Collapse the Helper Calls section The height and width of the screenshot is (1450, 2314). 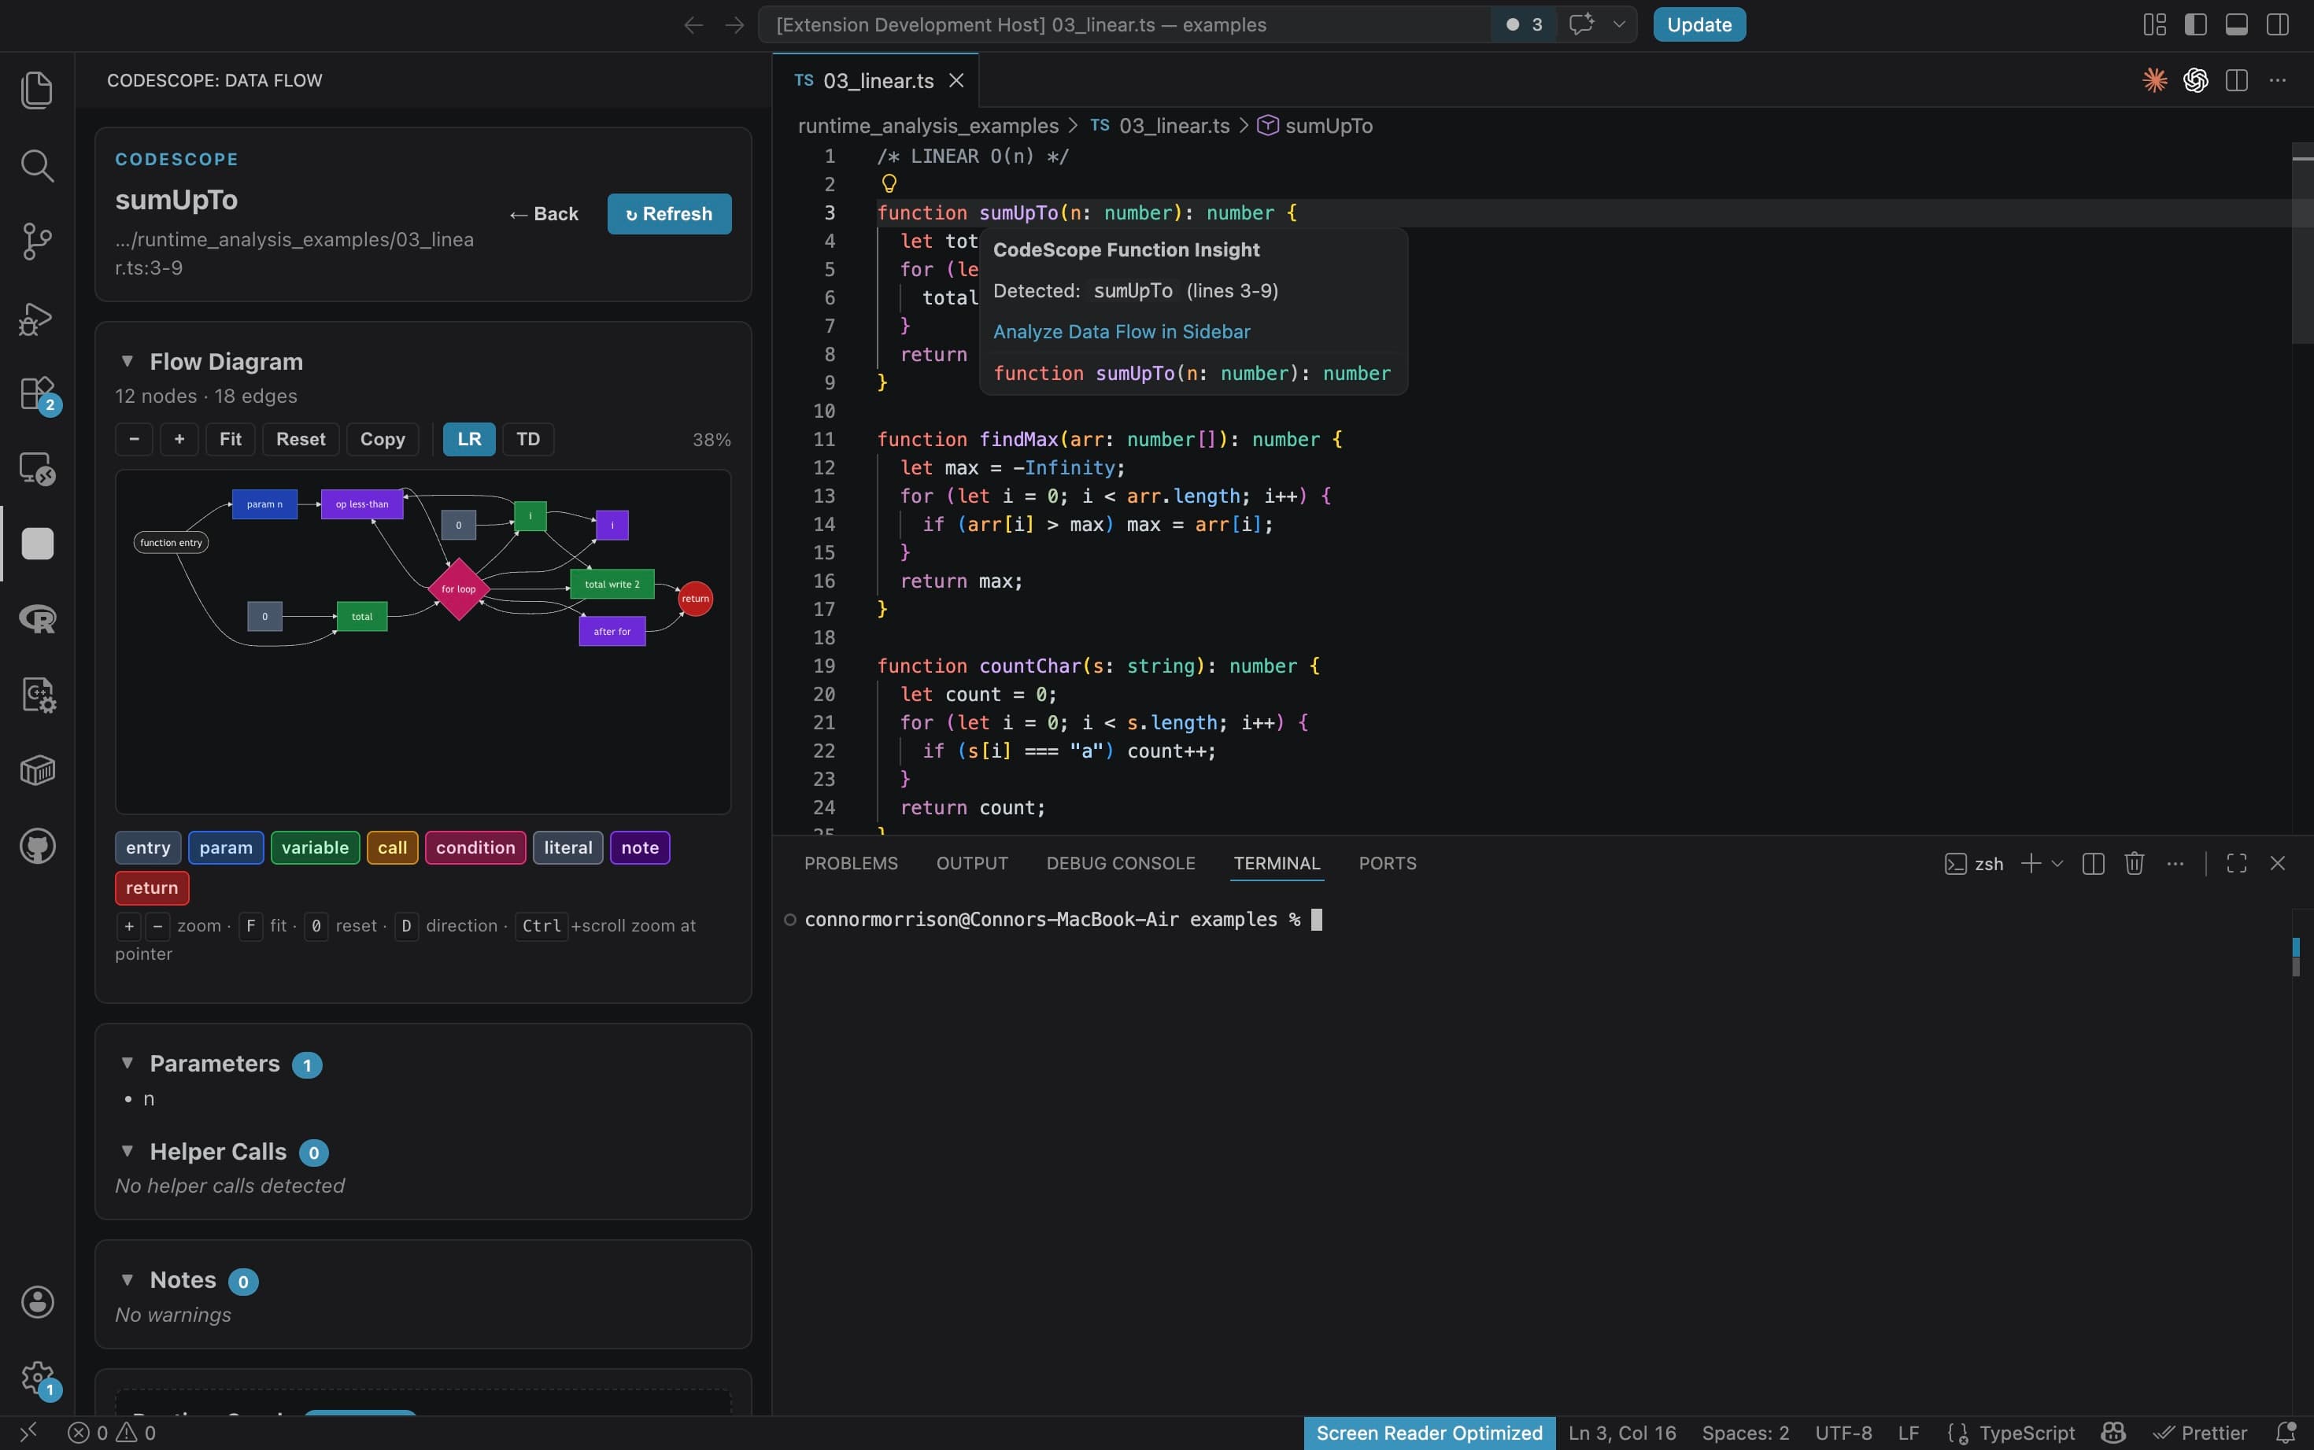[x=127, y=1151]
